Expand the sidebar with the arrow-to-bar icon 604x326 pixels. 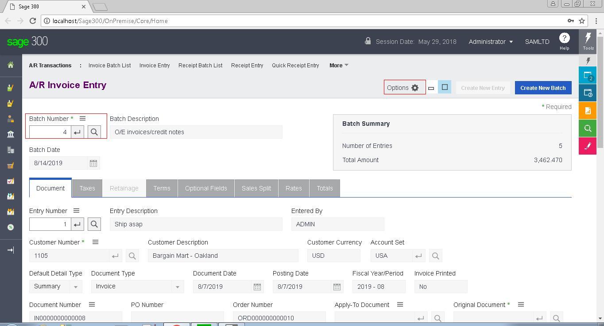[11, 250]
